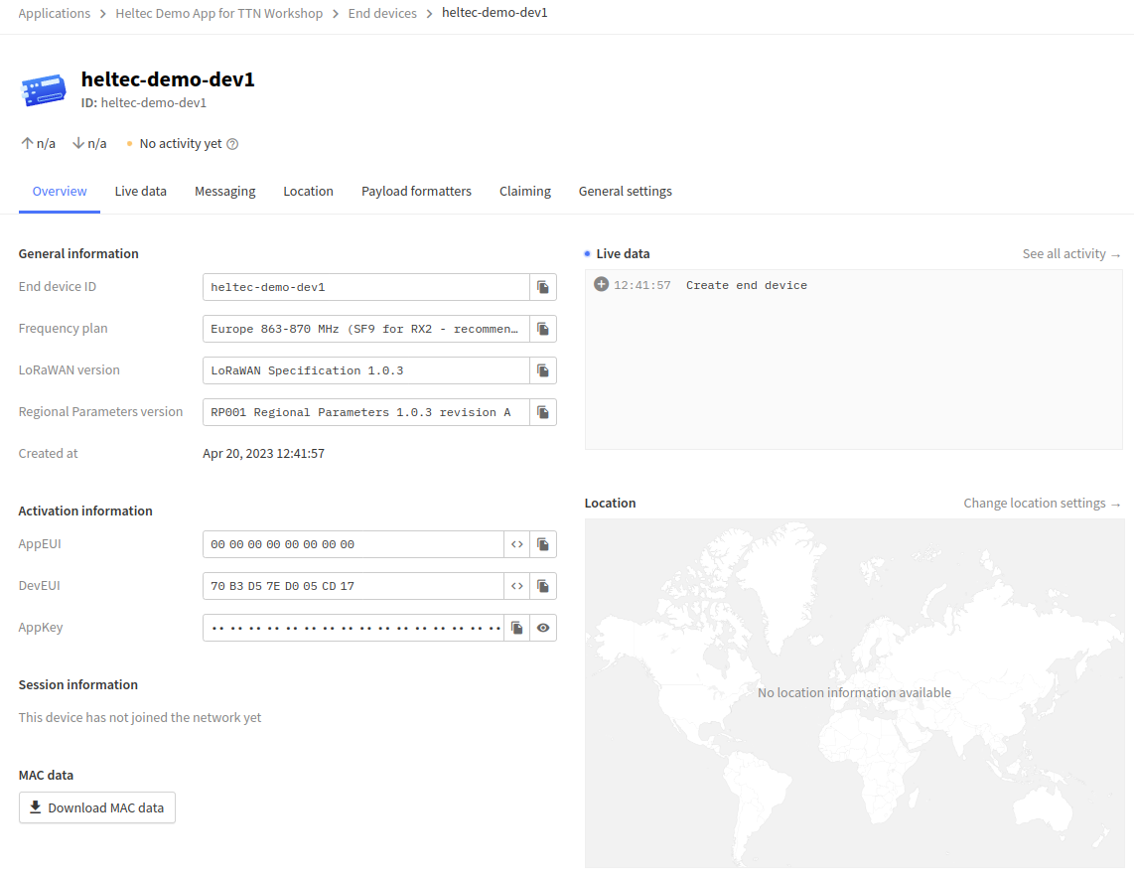Toggle AppEUI byte order format
1134x877 pixels.
coord(517,544)
